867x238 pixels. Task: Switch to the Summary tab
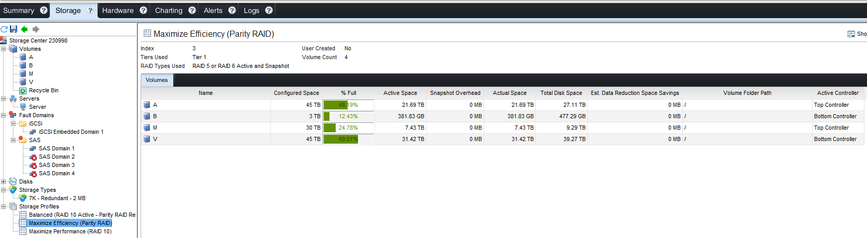(19, 10)
